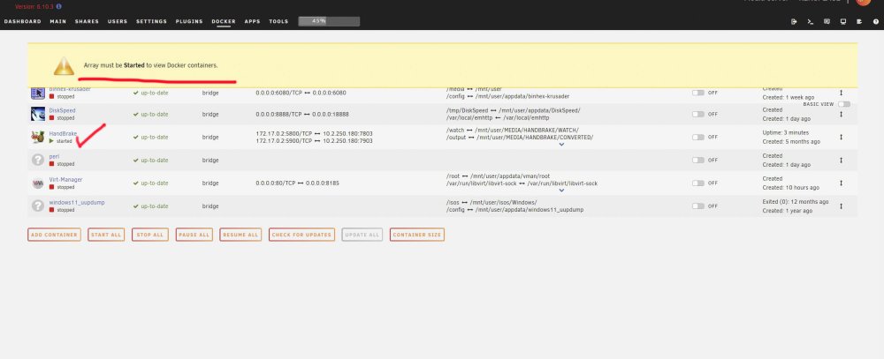Go to the Main menu

[58, 21]
